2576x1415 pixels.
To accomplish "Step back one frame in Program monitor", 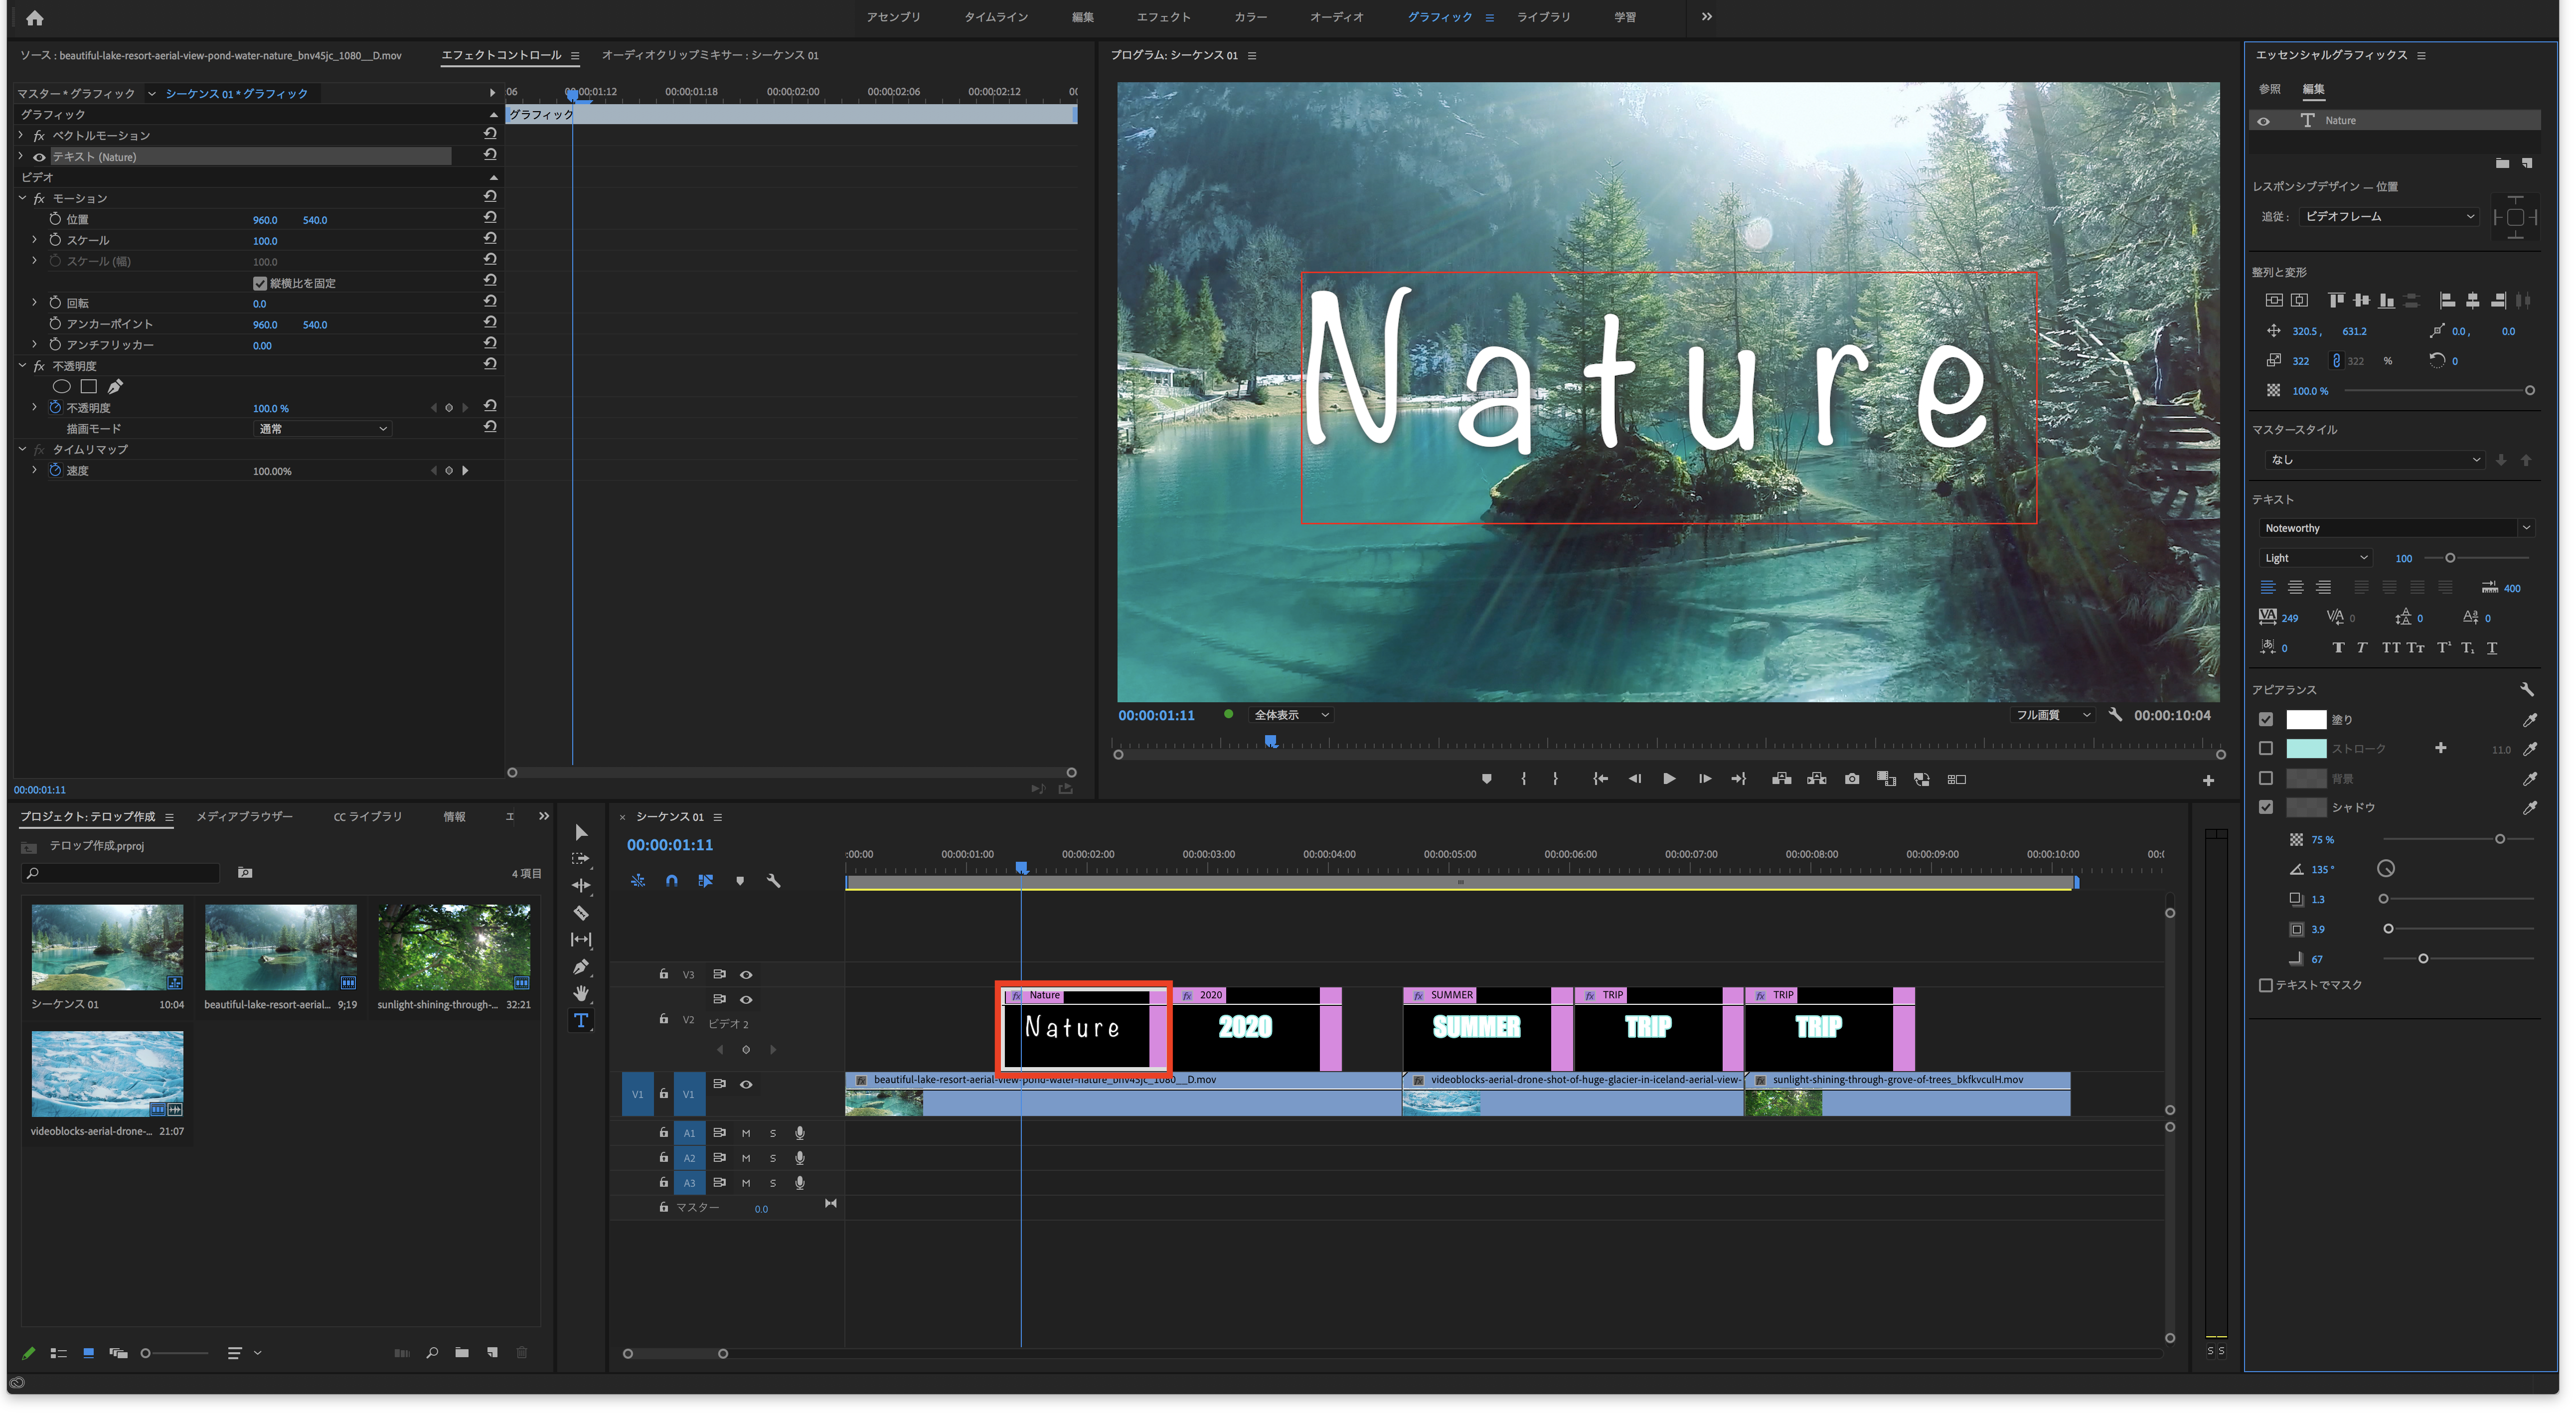I will coord(1635,779).
